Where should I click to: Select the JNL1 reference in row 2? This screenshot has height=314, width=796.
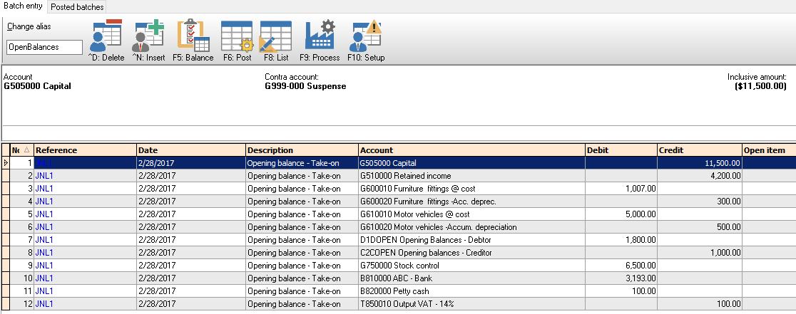(x=44, y=176)
